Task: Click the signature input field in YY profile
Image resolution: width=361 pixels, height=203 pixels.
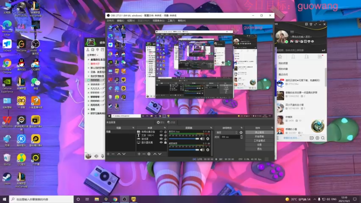Action: 301,37
